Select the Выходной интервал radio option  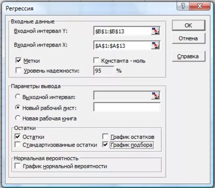(18, 97)
